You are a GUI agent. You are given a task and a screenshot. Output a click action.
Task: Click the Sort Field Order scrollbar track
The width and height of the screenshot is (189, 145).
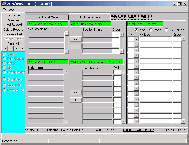[183, 80]
